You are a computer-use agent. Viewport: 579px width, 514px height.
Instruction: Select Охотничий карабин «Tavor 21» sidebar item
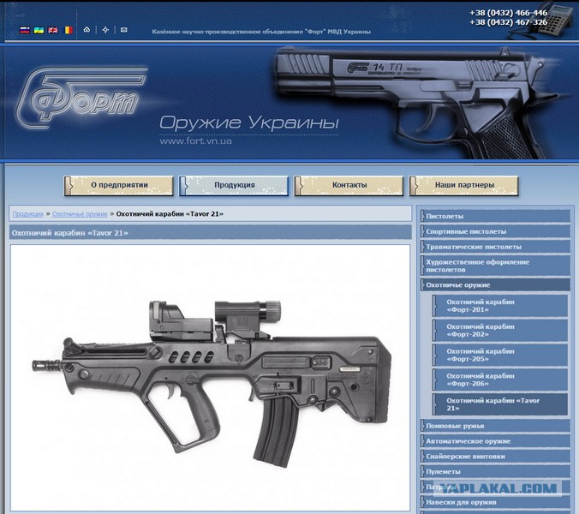tap(500, 404)
